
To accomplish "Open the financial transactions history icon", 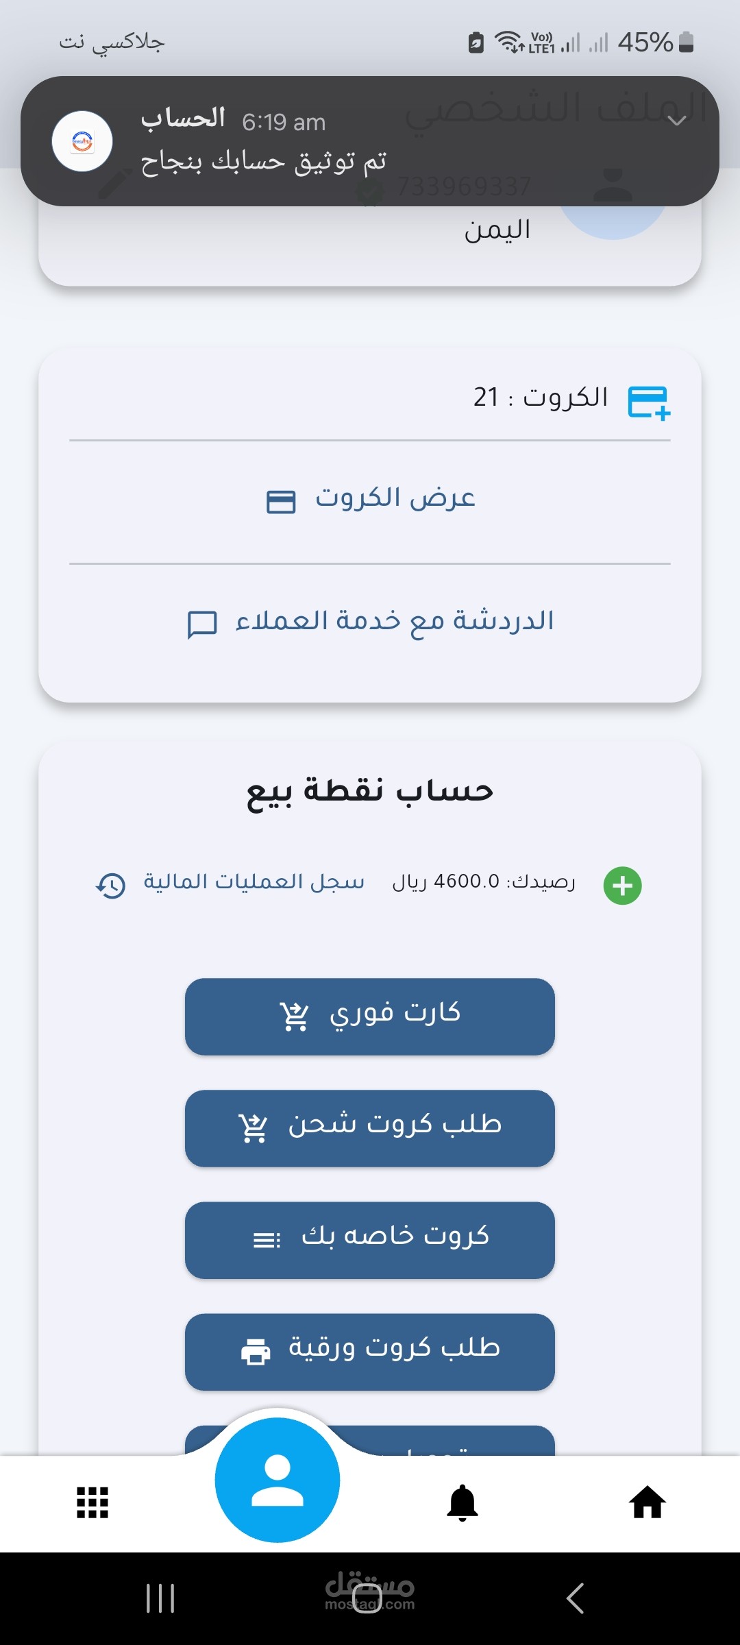I will pos(111,886).
